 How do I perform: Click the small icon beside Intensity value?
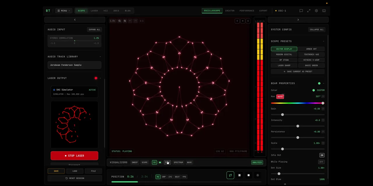[x=323, y=120]
